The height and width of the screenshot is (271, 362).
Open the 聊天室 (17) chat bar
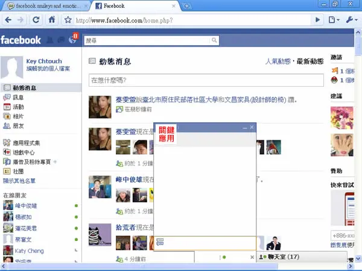(x=302, y=257)
